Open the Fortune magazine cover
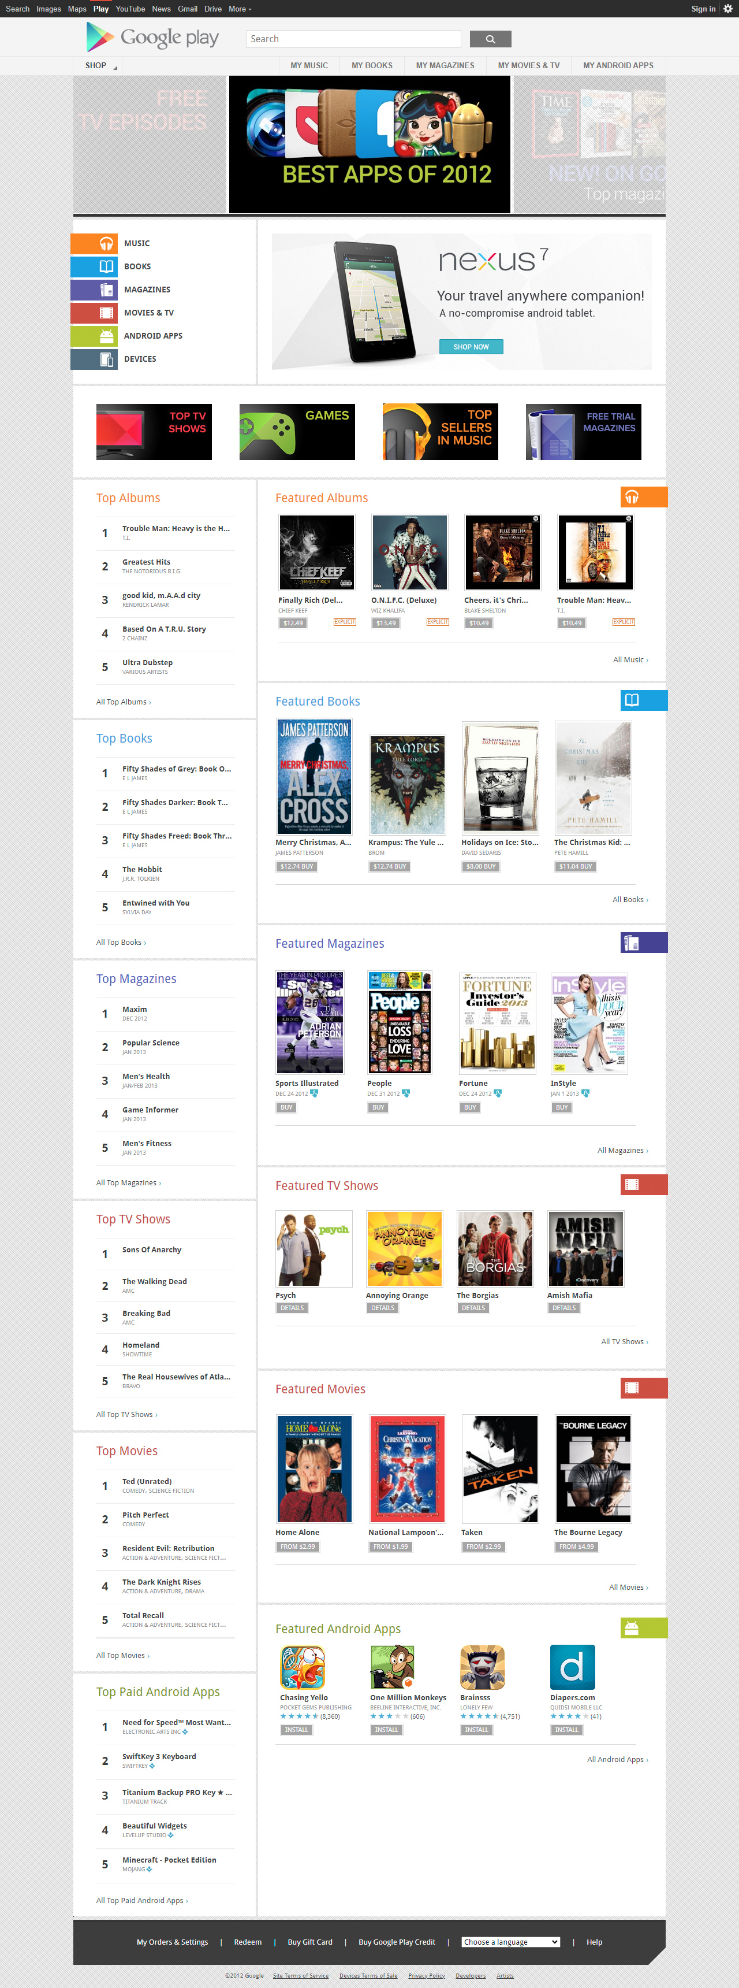This screenshot has width=739, height=1988. (x=497, y=1022)
